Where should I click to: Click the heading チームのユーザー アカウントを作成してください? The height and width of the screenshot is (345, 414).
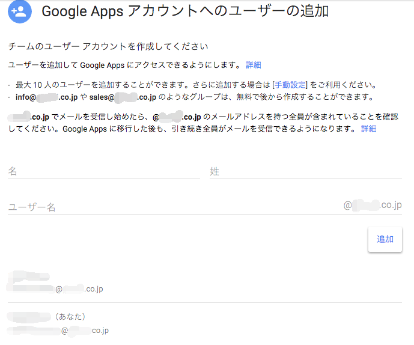tap(108, 46)
